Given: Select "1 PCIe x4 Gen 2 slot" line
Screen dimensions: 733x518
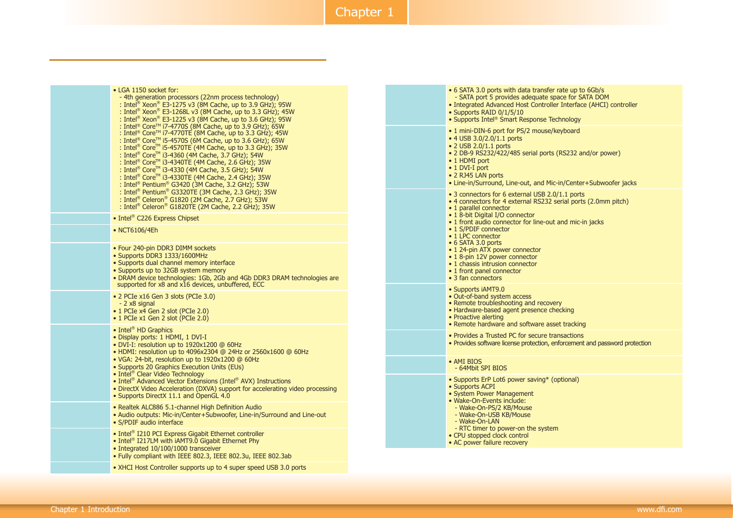Looking at the screenshot, I should (161, 311).
